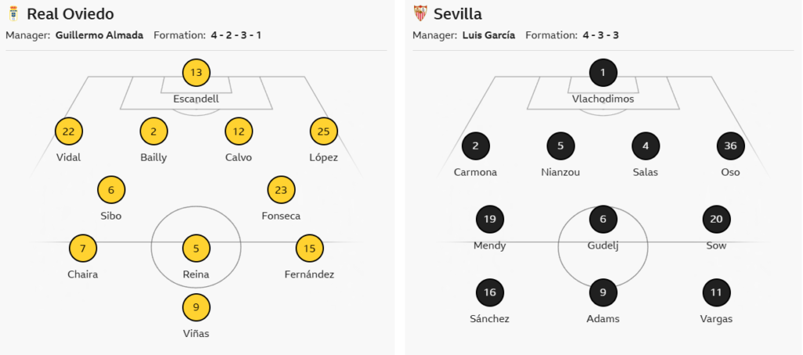Click Adams's number 9 black badge

pos(603,293)
